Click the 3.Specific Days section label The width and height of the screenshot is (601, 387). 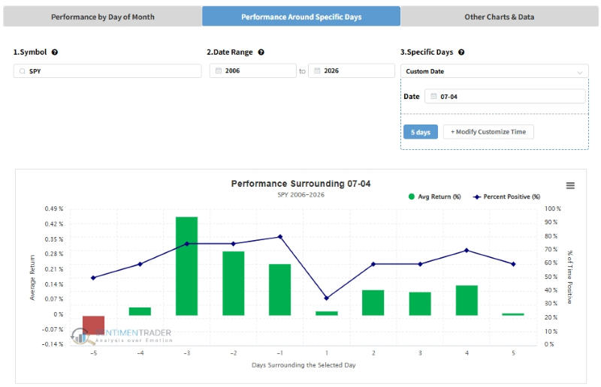point(427,52)
